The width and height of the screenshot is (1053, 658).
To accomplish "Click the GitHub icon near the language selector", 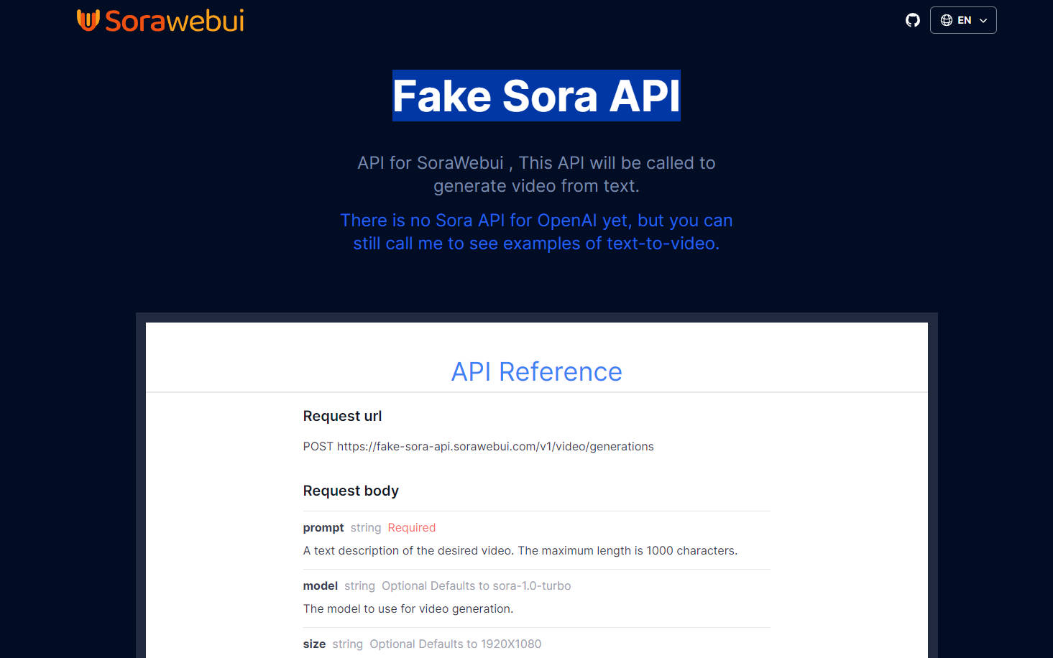I will tap(912, 20).
